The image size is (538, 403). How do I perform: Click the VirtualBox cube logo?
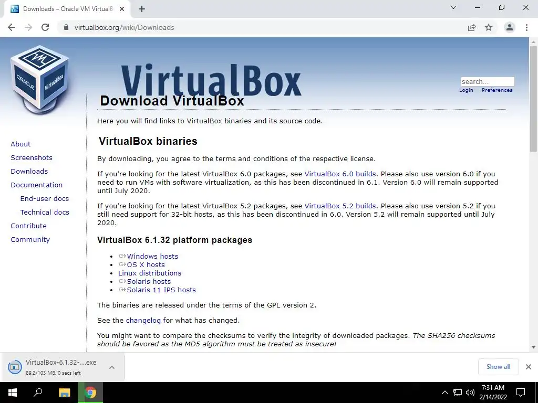coord(40,80)
